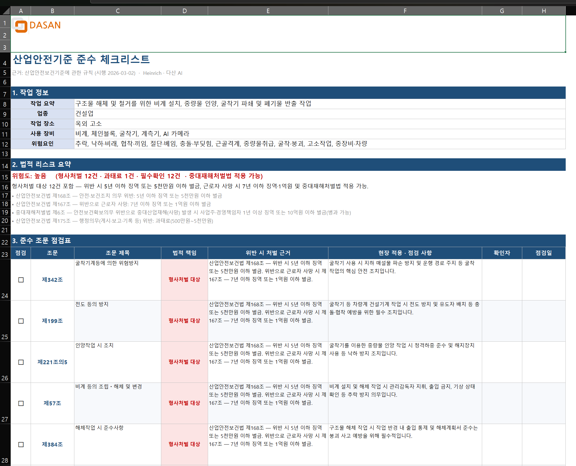Screen dimensions: 576x466
Task: Click 형사처벌 대상 cell in 제57조 row
Action: [x=185, y=403]
